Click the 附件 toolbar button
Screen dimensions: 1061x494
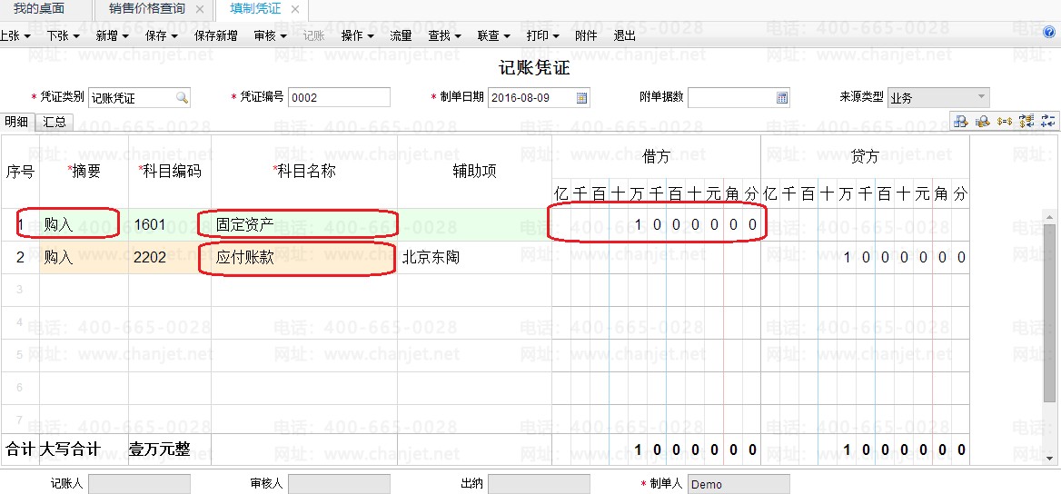586,35
